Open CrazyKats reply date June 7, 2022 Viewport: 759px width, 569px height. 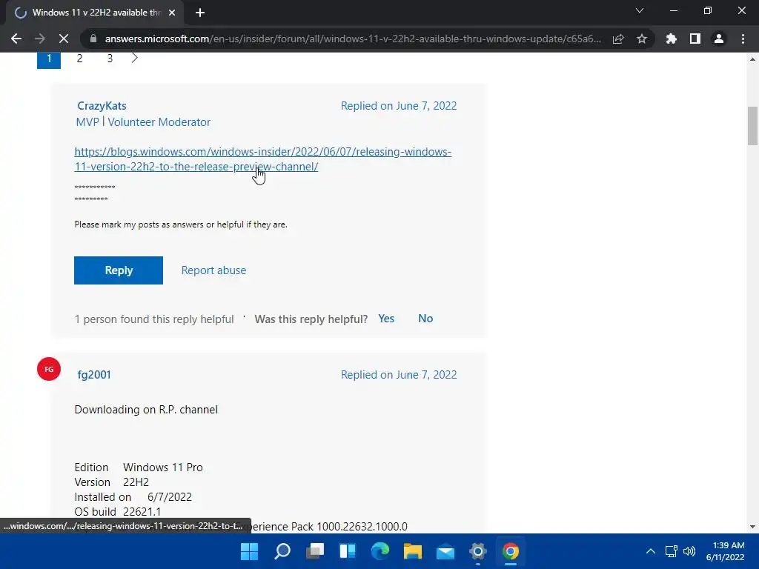tap(398, 105)
